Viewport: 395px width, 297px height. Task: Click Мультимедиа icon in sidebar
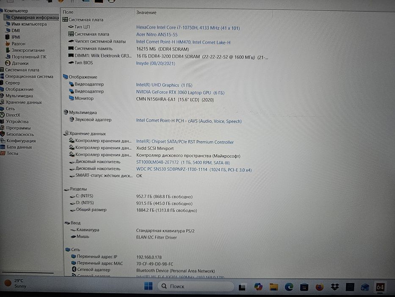point(2,96)
